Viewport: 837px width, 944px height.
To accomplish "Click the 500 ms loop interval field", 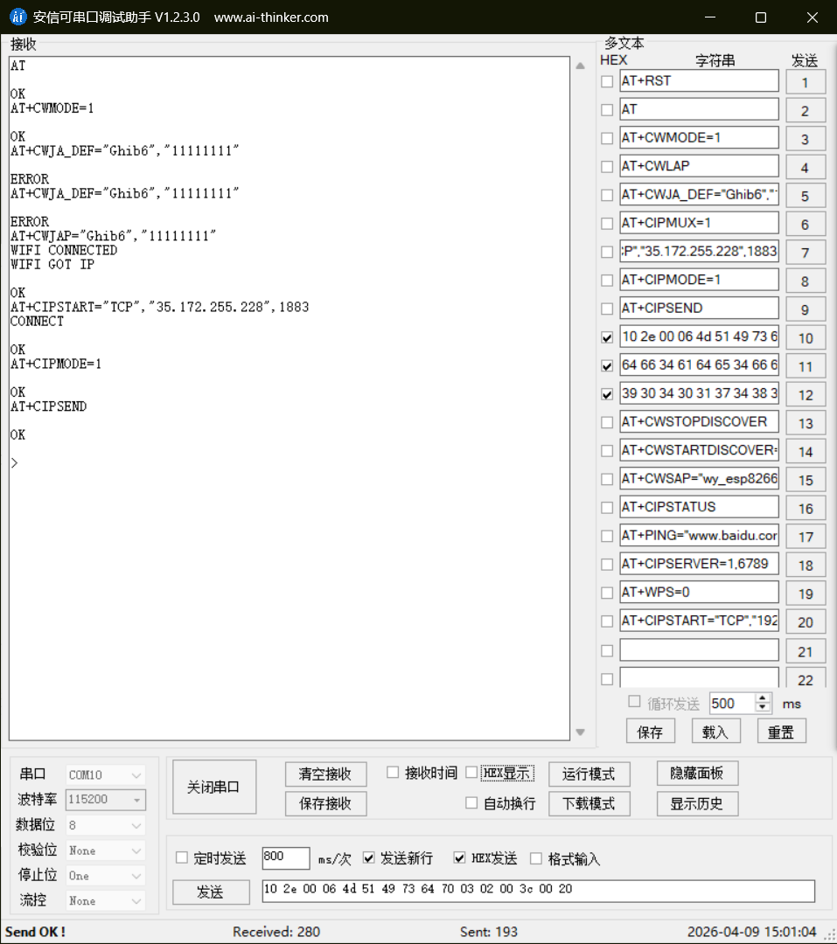I will (x=733, y=703).
